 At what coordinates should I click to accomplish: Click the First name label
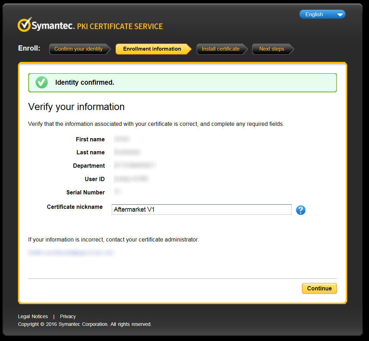(90, 139)
